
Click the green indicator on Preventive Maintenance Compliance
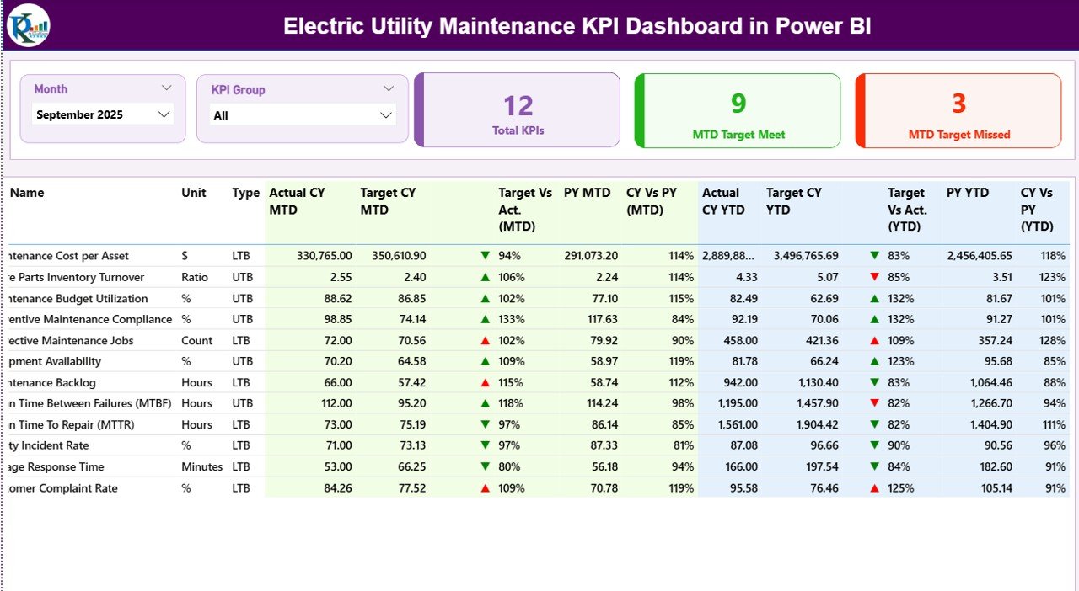(x=485, y=318)
